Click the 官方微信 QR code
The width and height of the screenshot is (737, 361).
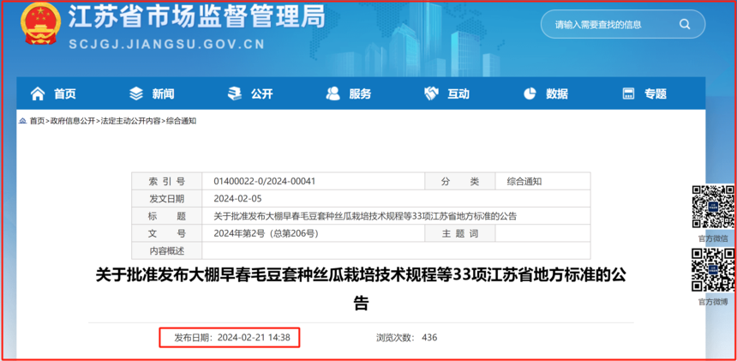(x=712, y=208)
